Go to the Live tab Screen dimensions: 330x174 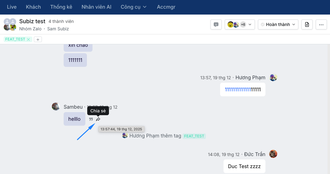click(12, 7)
